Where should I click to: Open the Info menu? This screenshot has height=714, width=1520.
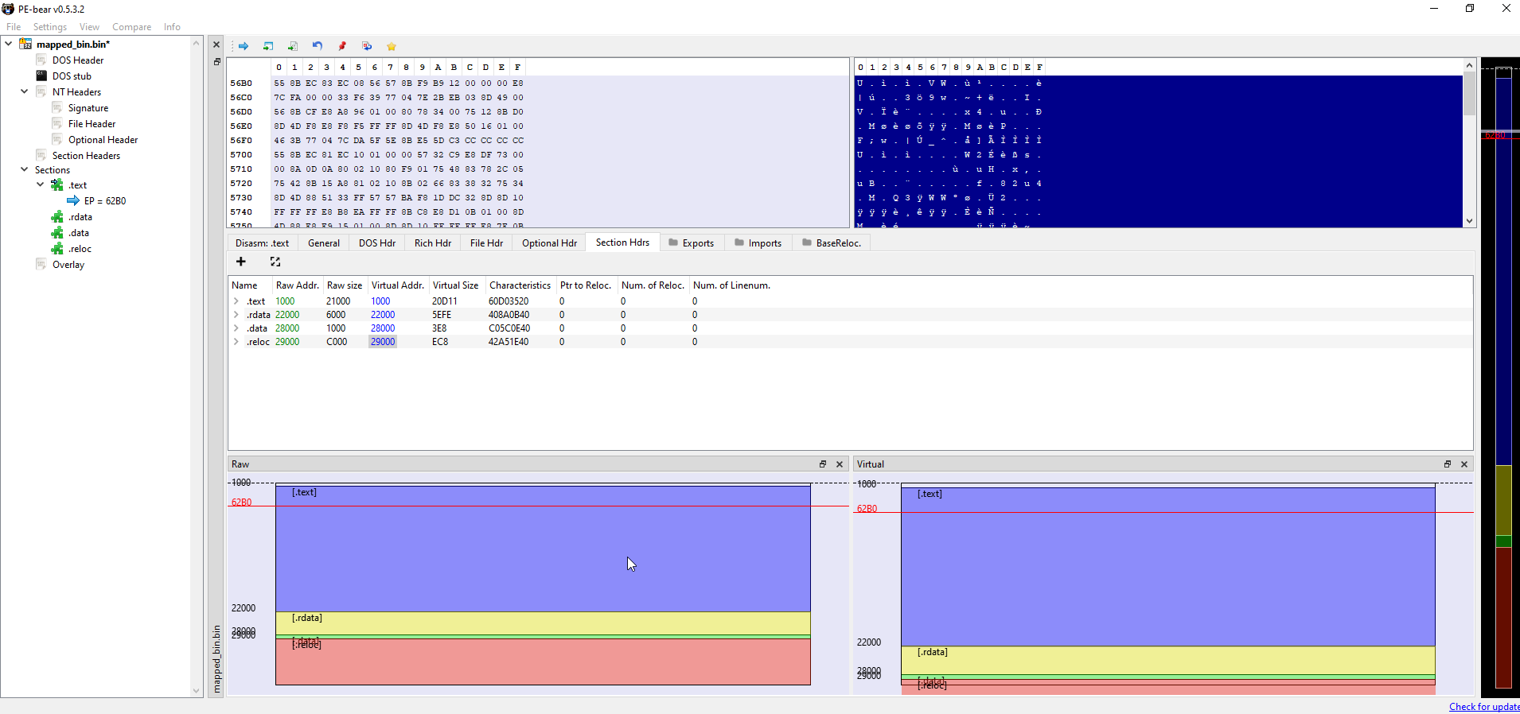tap(172, 26)
